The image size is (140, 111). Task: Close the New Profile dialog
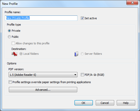pos(132,3)
